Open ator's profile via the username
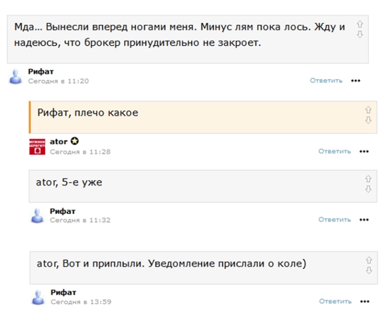The height and width of the screenshot is (326, 383). click(58, 142)
